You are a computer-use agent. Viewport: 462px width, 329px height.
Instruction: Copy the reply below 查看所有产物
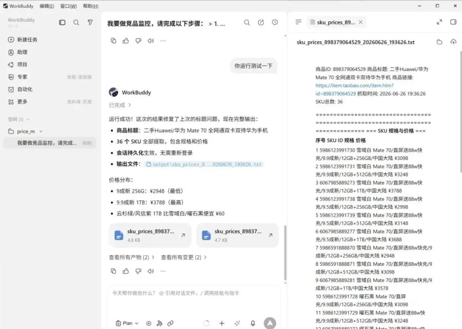click(113, 271)
